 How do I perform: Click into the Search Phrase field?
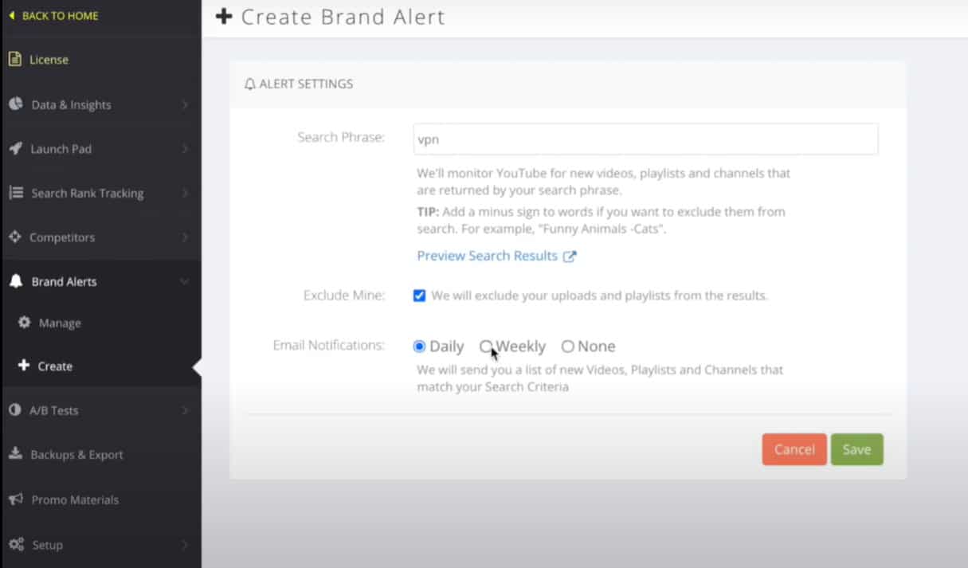[645, 139]
